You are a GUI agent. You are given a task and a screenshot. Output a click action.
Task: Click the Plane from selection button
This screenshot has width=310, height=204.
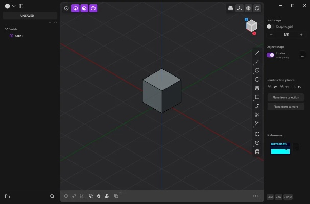coord(285,97)
